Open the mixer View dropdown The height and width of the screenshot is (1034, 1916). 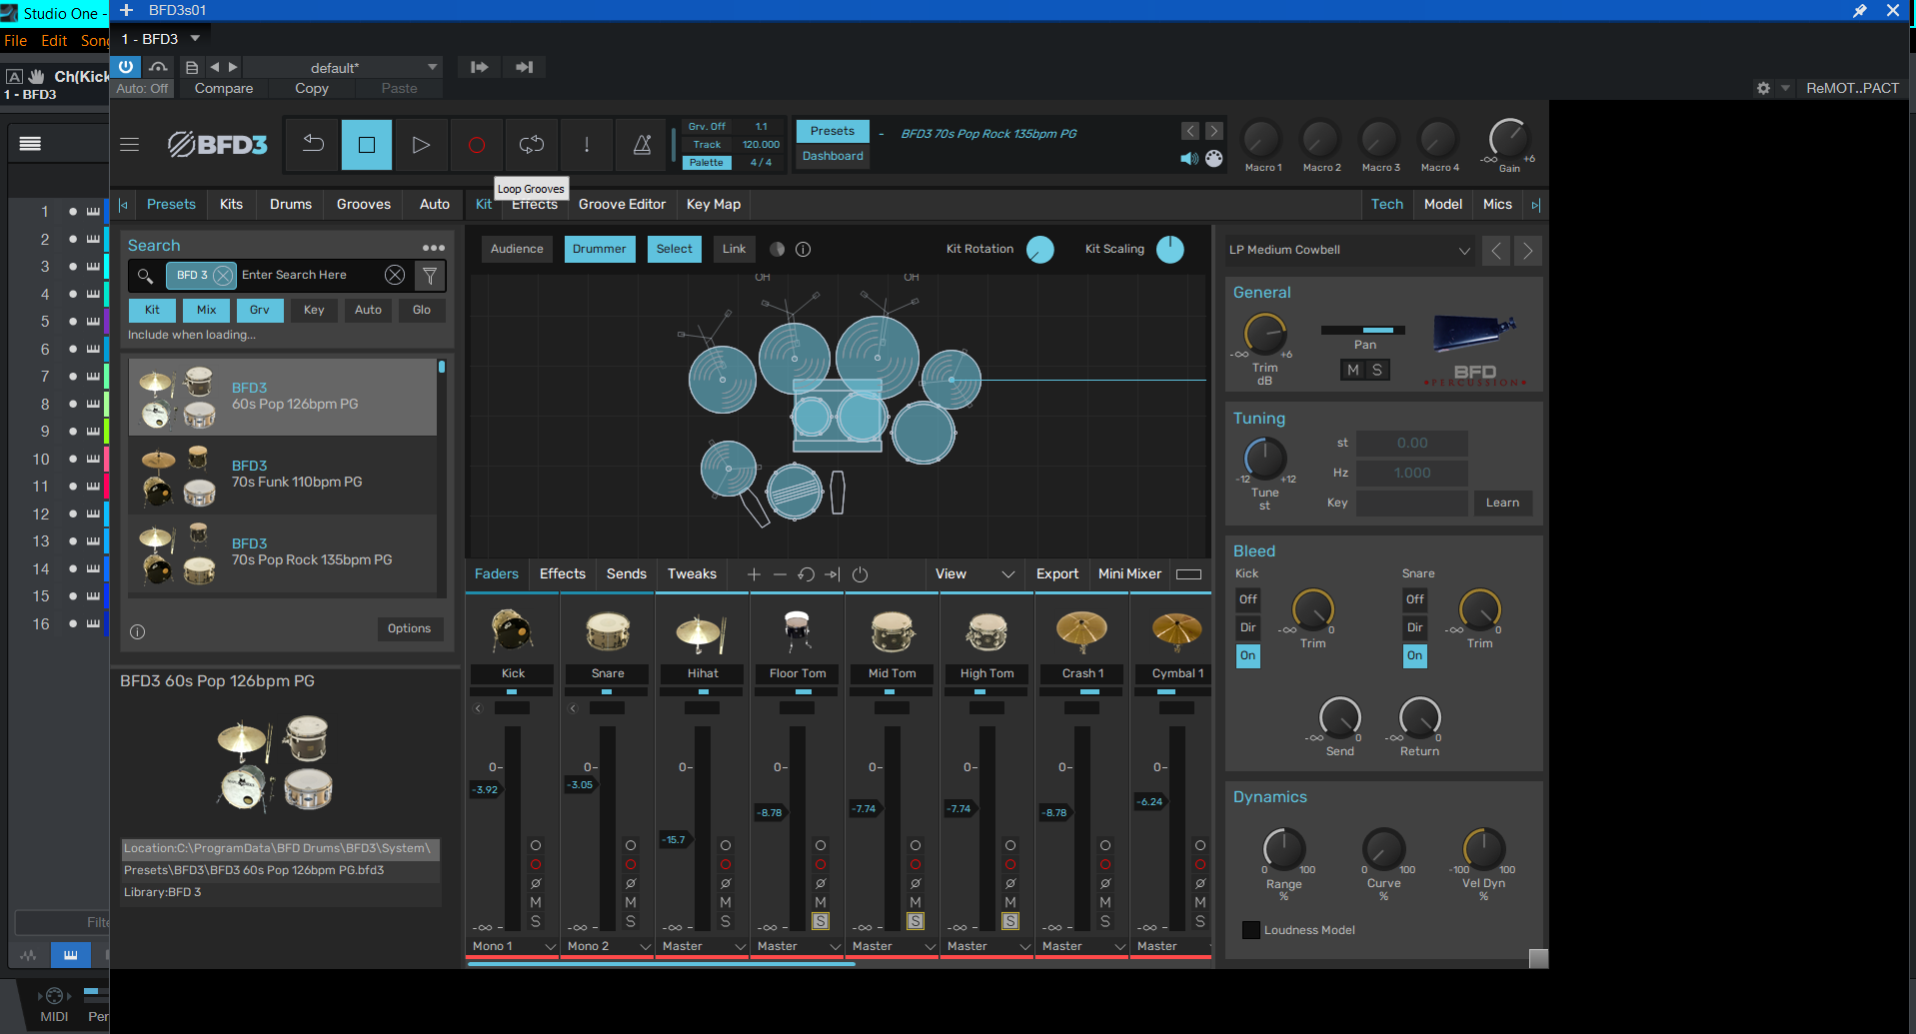pos(974,574)
